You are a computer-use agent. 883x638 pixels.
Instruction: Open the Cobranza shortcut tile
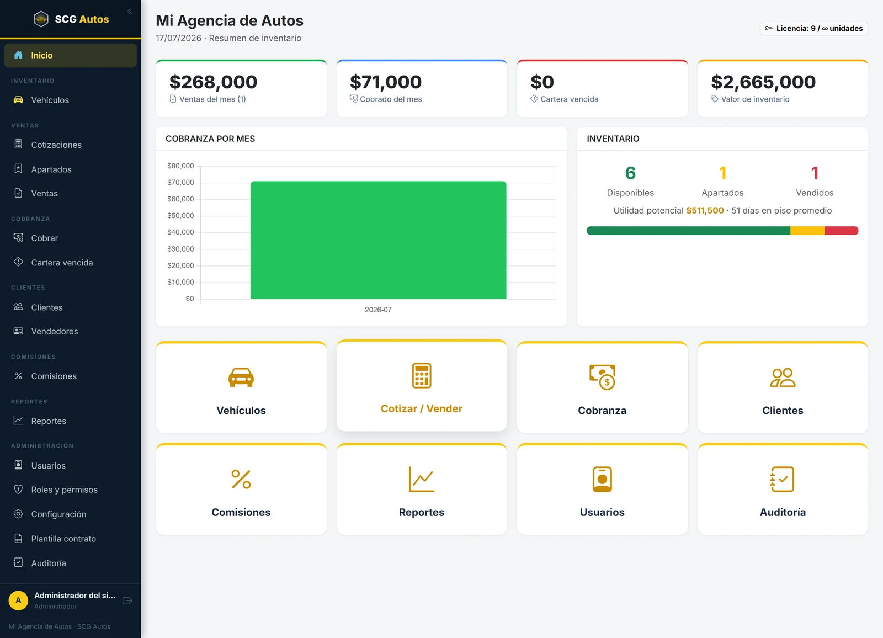602,387
